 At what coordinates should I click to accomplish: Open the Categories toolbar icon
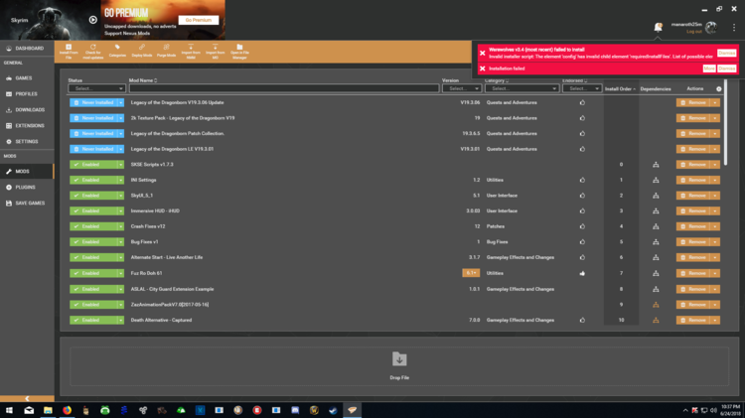pyautogui.click(x=117, y=51)
